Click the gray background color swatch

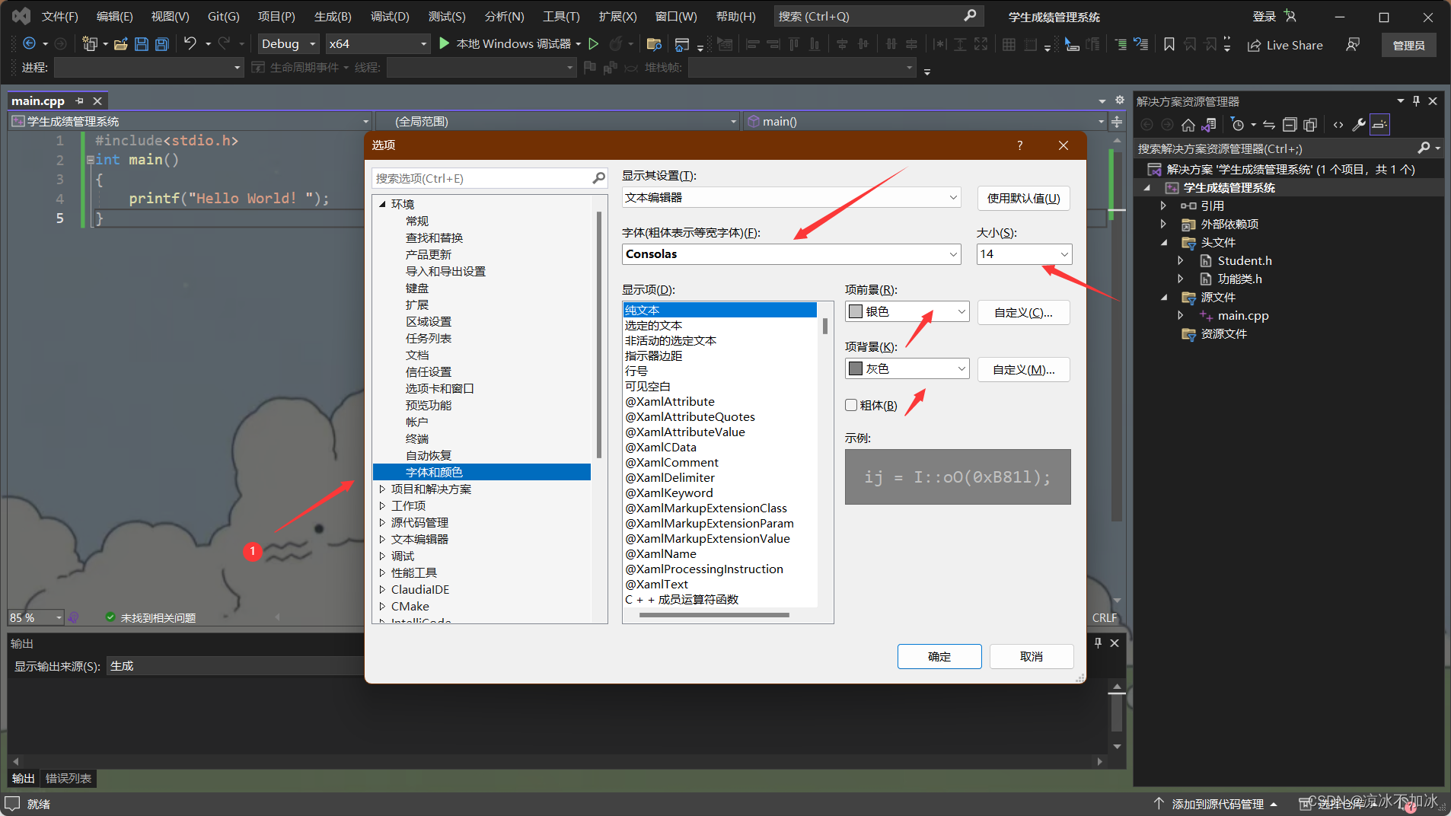[856, 368]
